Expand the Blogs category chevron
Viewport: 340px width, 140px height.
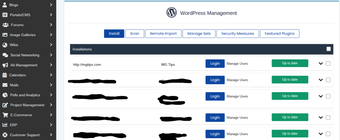coord(51,5)
